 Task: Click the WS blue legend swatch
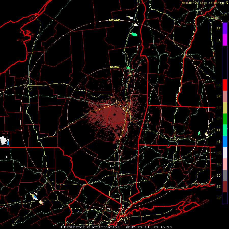(x=225, y=141)
